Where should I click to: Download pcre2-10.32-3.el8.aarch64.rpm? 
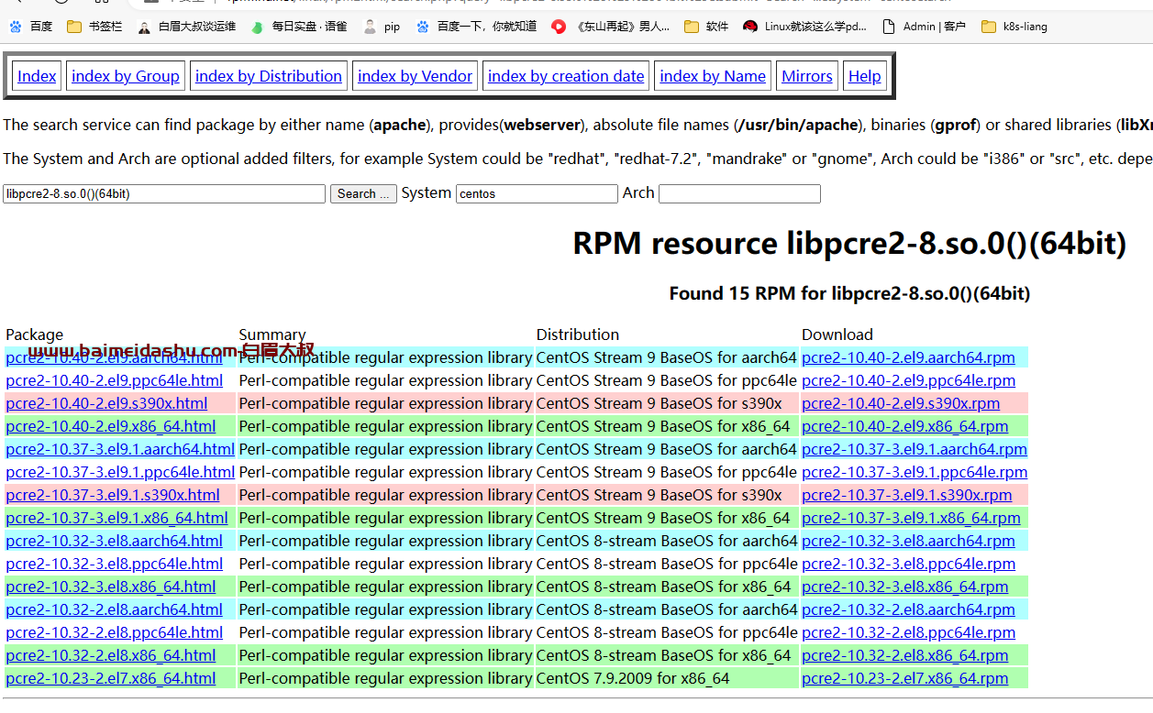908,541
